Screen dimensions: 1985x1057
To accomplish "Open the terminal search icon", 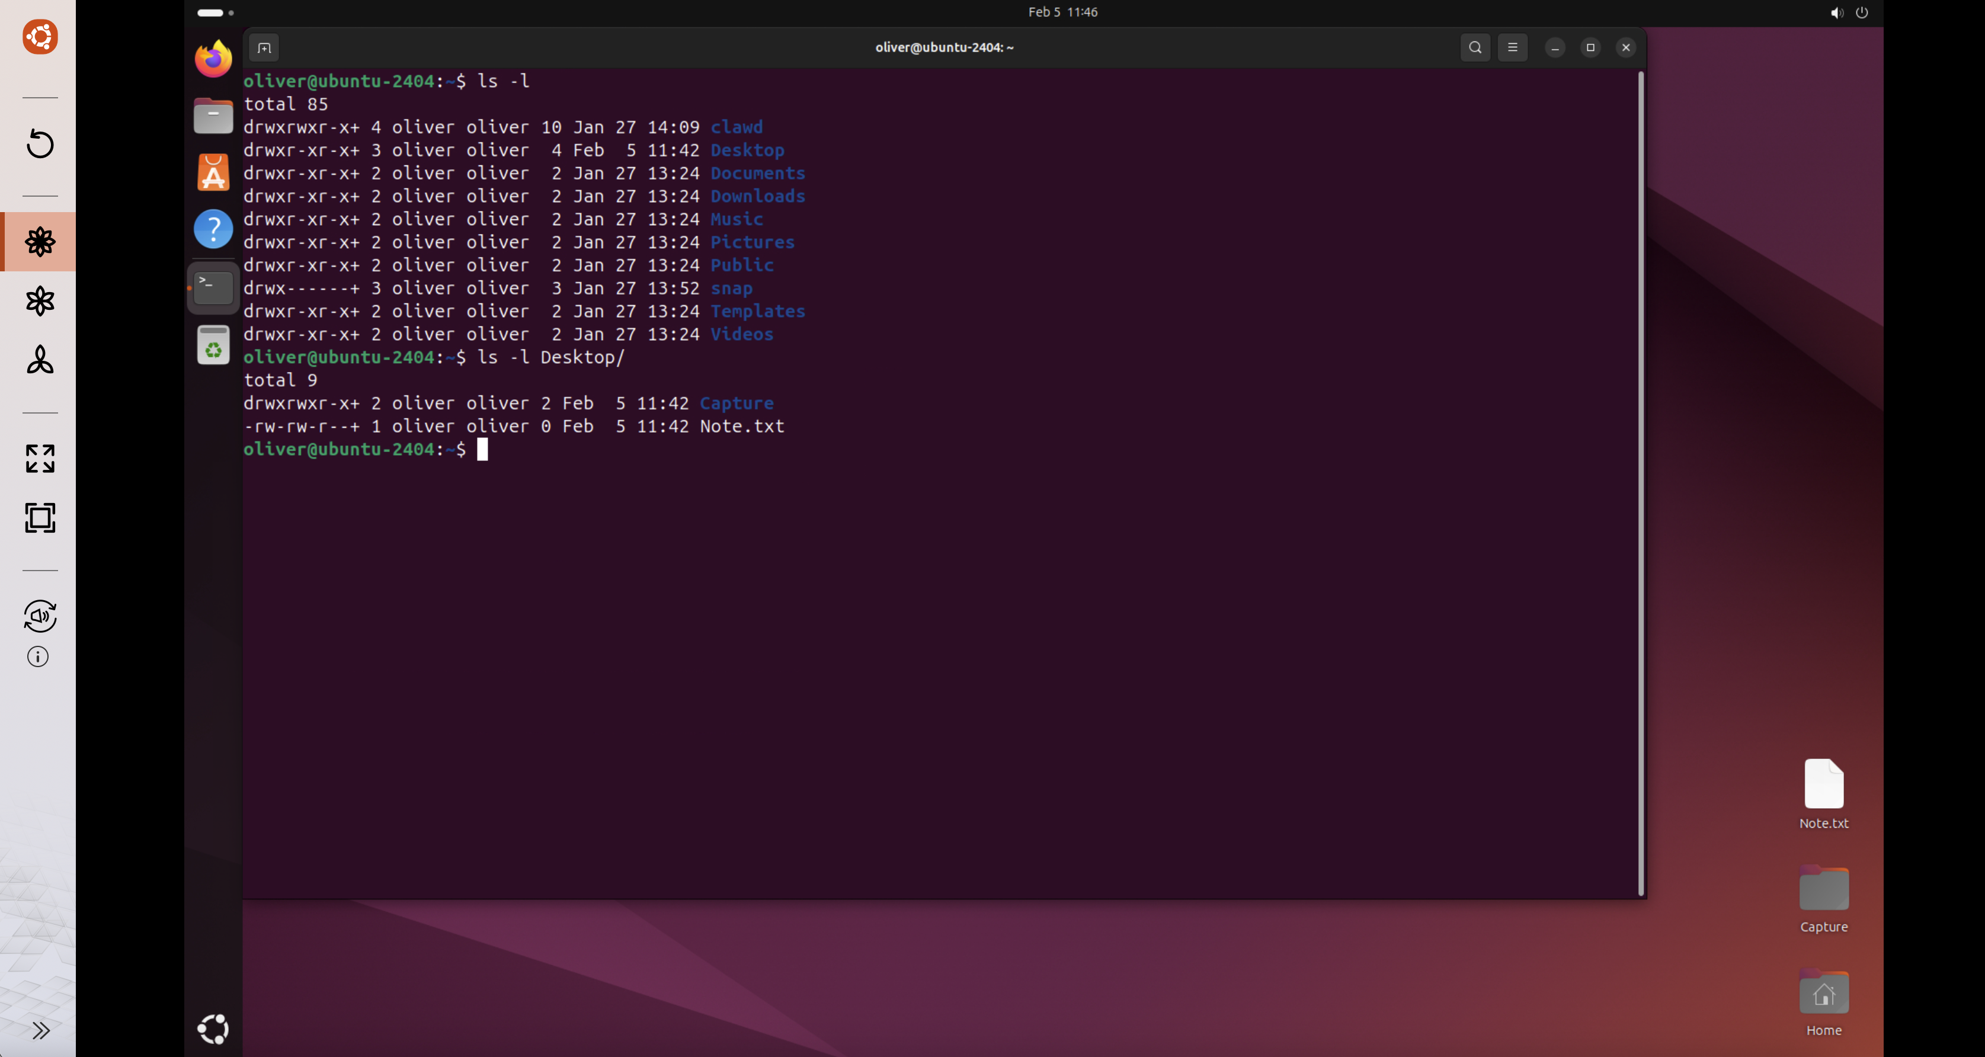I will click(1475, 48).
